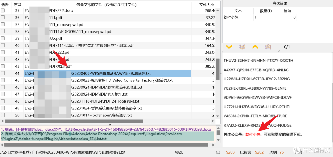Tick the checkbox for row 36
The height and width of the screenshot is (157, 333).
[x=2, y=18]
